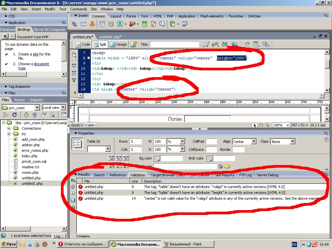This screenshot has height=249, width=332.
Task: Open the priv_room site dropdown
Action: pyautogui.click(x=37, y=108)
